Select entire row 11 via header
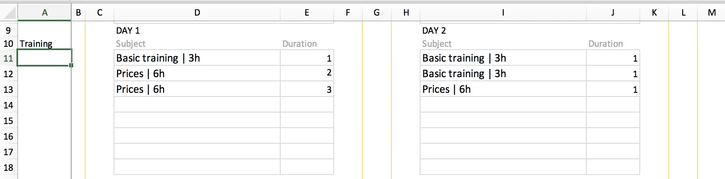The image size is (725, 179). (x=8, y=58)
